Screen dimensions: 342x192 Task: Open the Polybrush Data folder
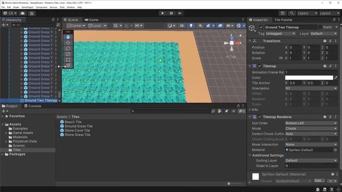(x=22, y=141)
